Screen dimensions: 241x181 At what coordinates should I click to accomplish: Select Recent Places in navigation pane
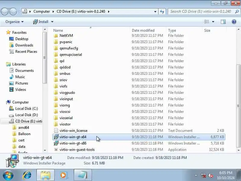pos(26,51)
